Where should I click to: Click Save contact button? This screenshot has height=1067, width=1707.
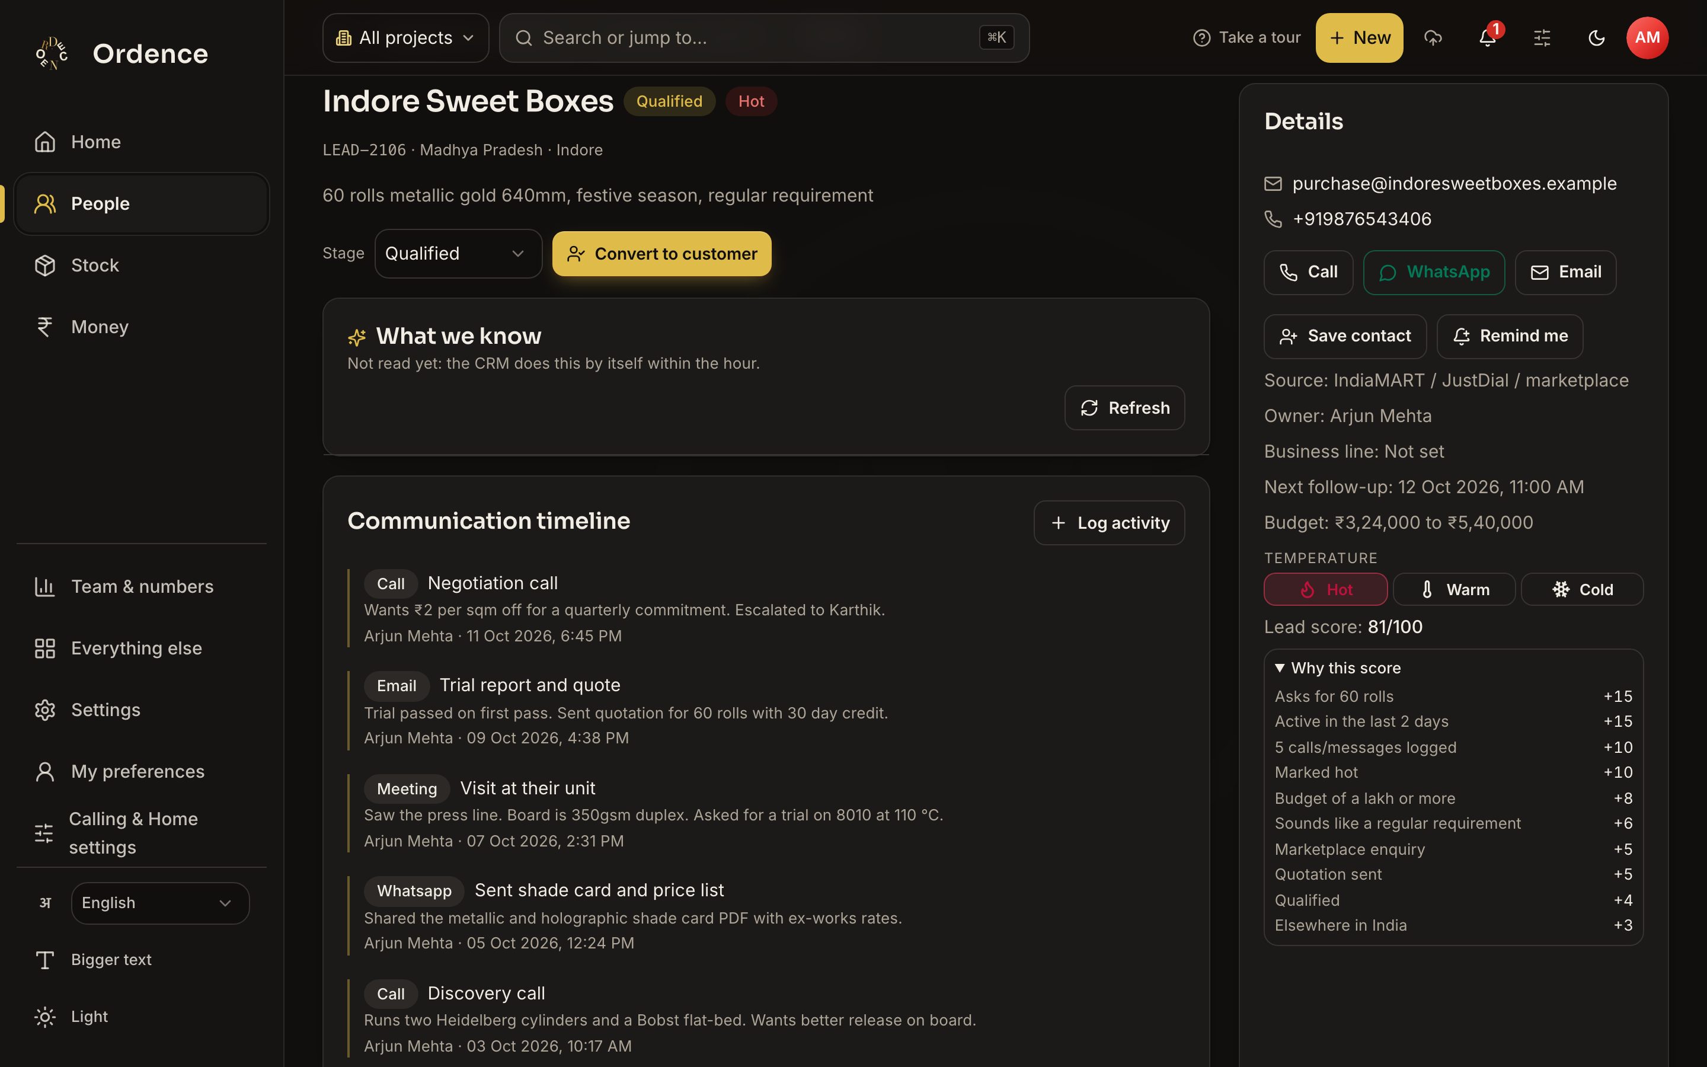click(1345, 337)
